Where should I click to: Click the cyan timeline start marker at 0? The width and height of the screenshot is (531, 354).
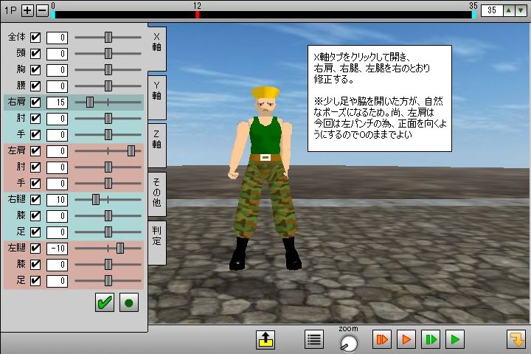[x=53, y=15]
